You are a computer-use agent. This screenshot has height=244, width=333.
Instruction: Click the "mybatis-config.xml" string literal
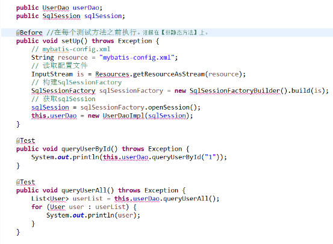pyautogui.click(x=137, y=57)
